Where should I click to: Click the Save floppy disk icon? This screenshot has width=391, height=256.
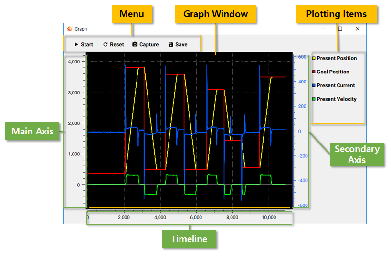pos(171,45)
